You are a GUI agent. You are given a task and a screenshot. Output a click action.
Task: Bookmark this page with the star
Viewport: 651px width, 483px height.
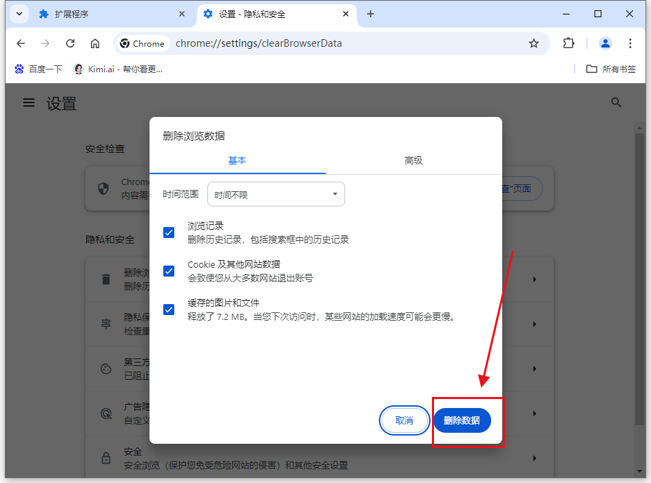[x=533, y=43]
